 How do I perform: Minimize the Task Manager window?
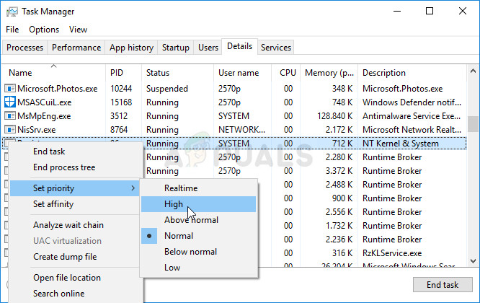tap(396, 12)
